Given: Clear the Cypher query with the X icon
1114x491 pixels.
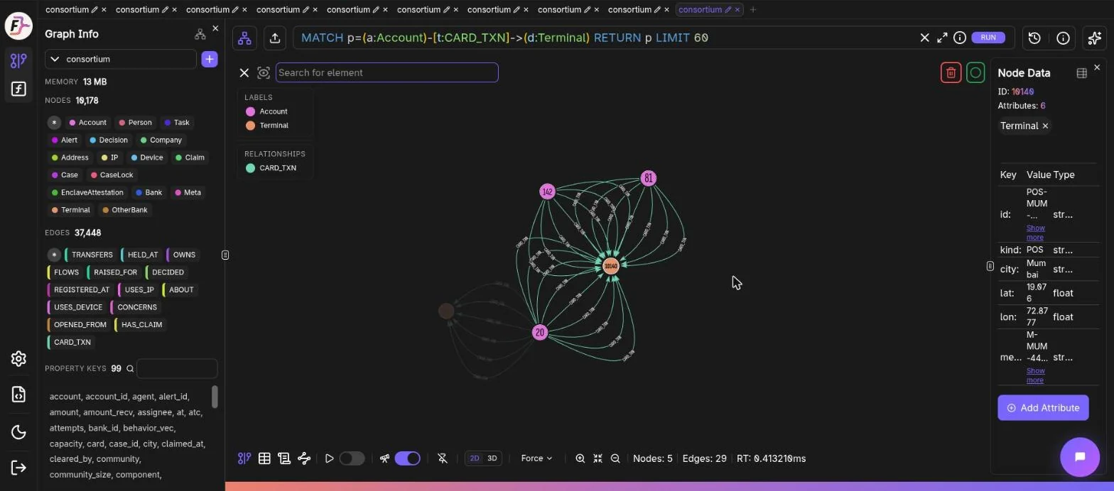Looking at the screenshot, I should 924,38.
